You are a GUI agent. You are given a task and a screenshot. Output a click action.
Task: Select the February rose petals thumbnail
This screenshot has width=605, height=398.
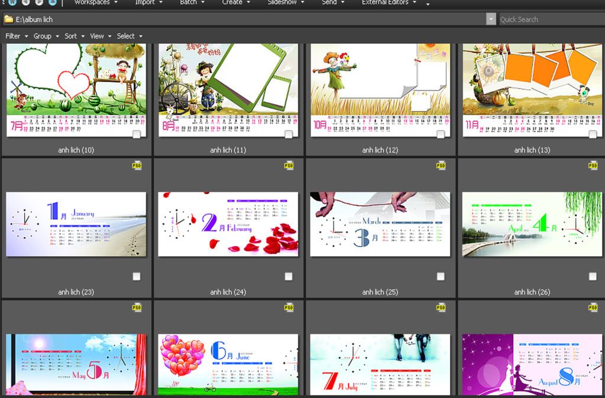pyautogui.click(x=228, y=224)
